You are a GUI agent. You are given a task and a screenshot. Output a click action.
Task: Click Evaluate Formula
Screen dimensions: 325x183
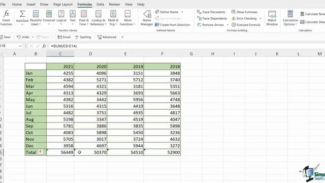246,25
